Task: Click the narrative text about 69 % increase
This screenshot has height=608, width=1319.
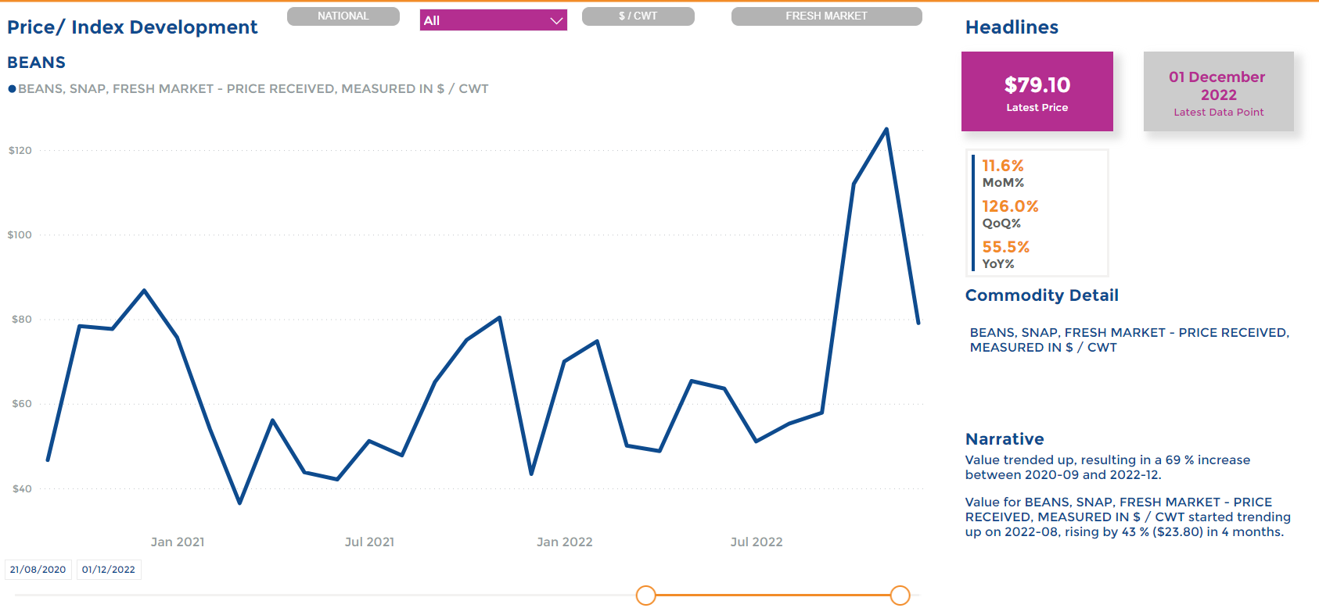Action: (x=1108, y=467)
